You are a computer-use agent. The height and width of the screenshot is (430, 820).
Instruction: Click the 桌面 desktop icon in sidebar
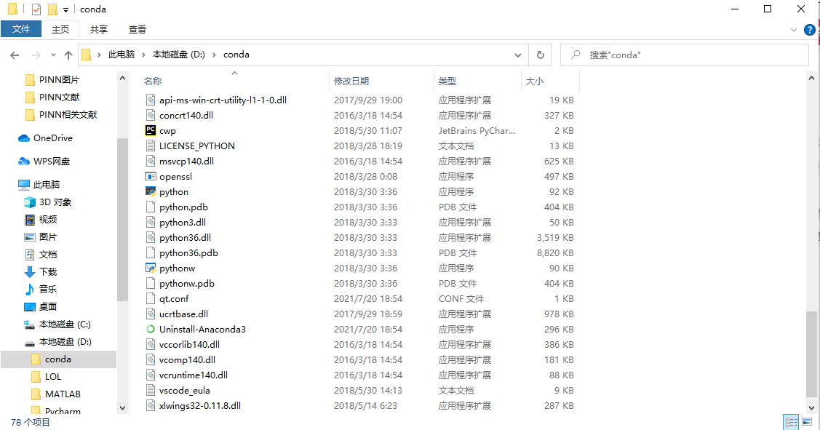[x=30, y=306]
